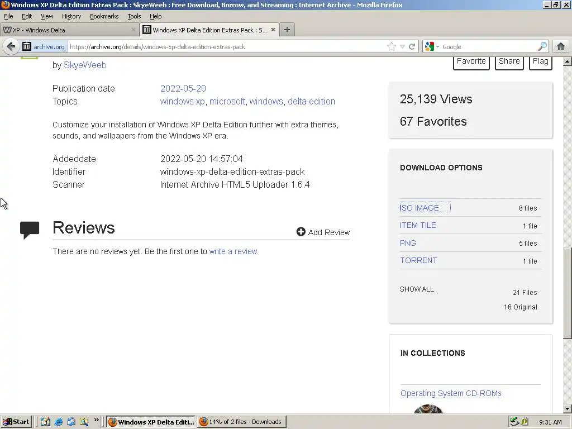
Task: Open the Help menu
Action: point(156,16)
